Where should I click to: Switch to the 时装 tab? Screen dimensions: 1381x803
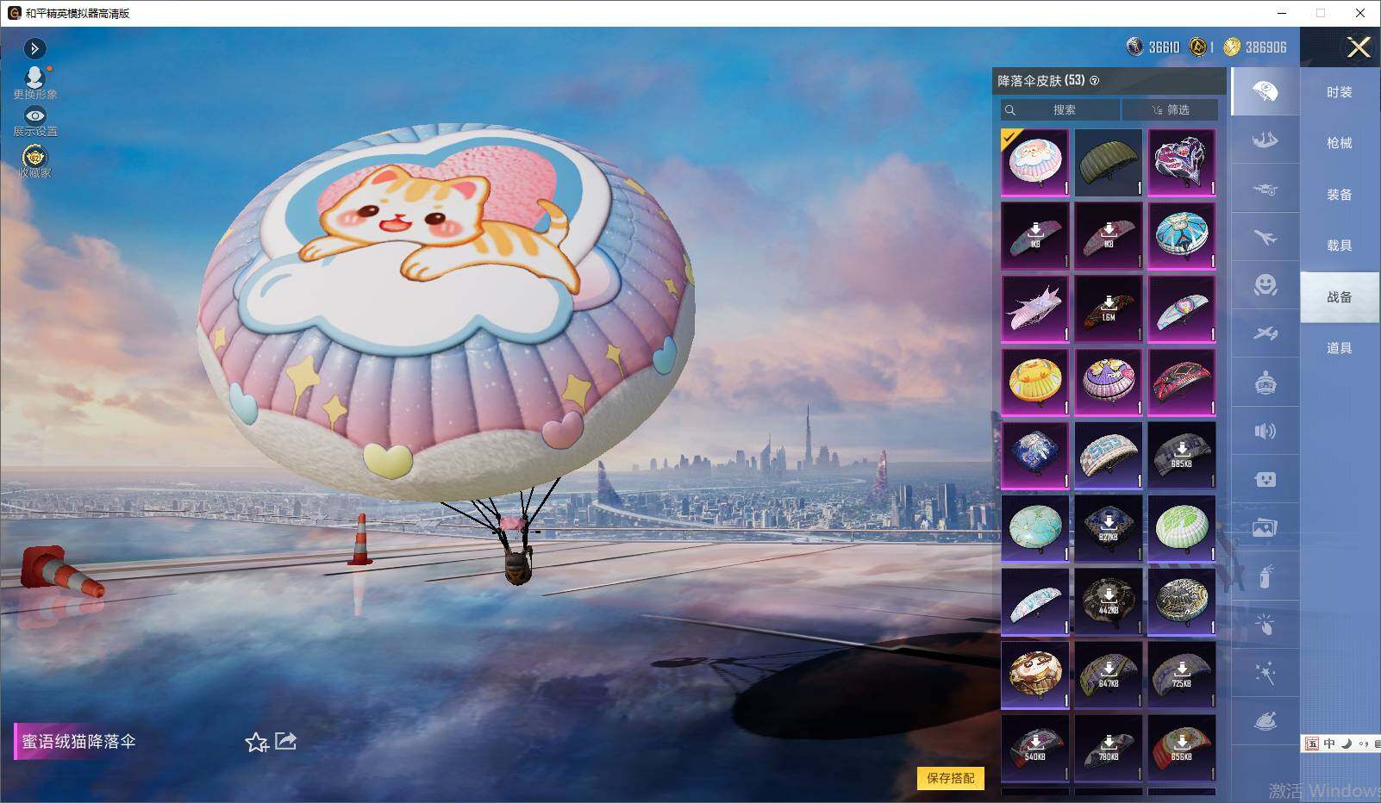[x=1339, y=92]
